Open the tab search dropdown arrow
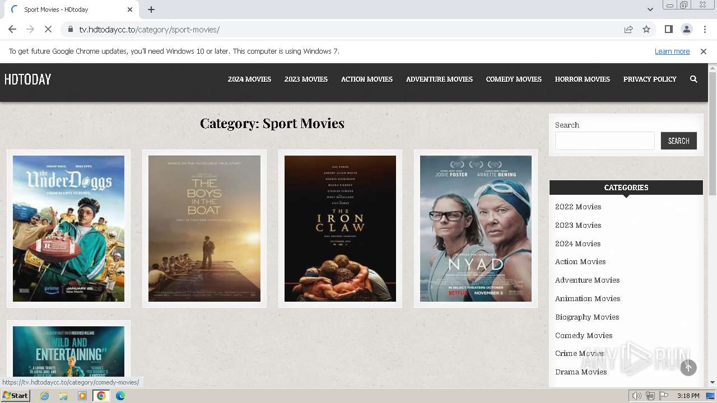This screenshot has width=717, height=403. pyautogui.click(x=650, y=10)
